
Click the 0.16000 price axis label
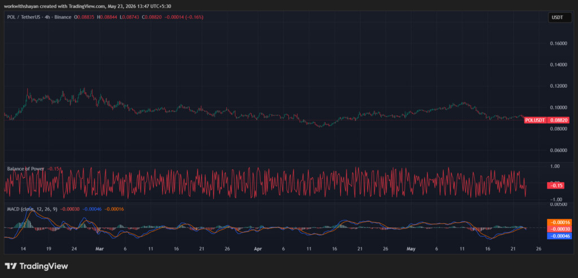point(558,43)
